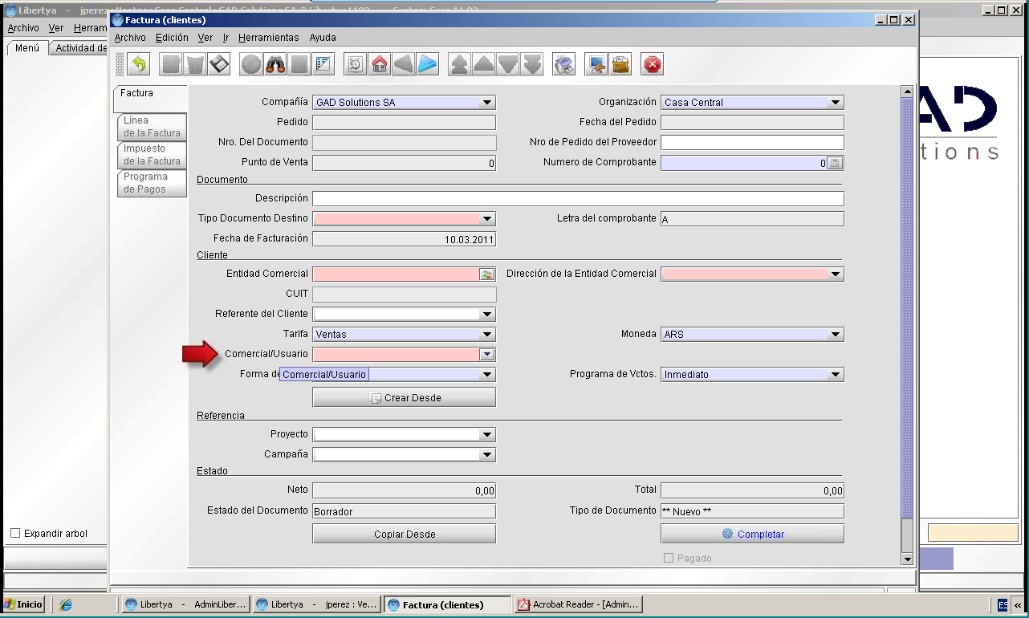Click the green undo changes toolbar icon
Screen dimensions: 1029x618
click(139, 64)
